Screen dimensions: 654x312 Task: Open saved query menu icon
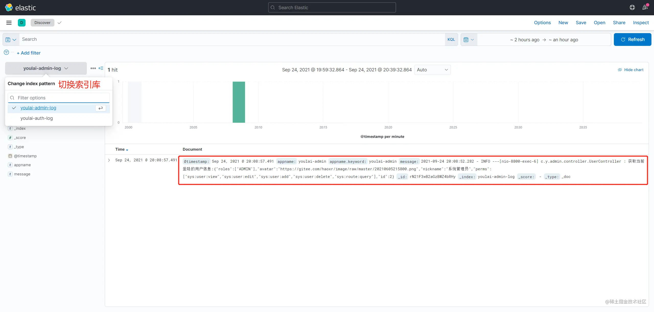pos(11,40)
